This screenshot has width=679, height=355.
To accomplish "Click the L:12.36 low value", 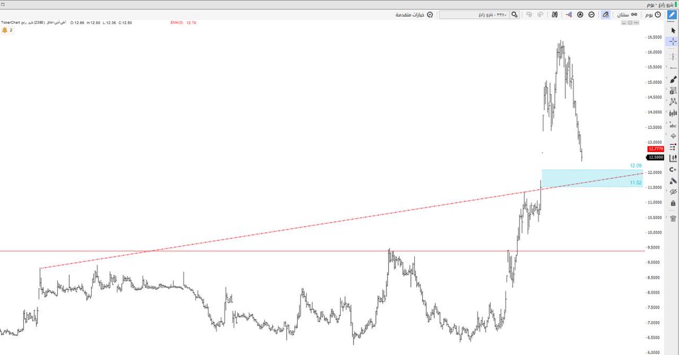I will (x=110, y=23).
